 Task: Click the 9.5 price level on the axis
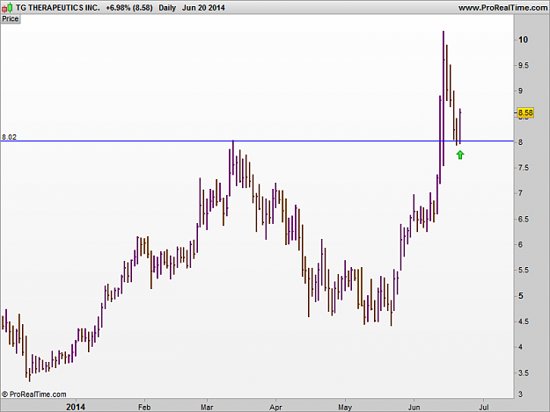[524, 66]
